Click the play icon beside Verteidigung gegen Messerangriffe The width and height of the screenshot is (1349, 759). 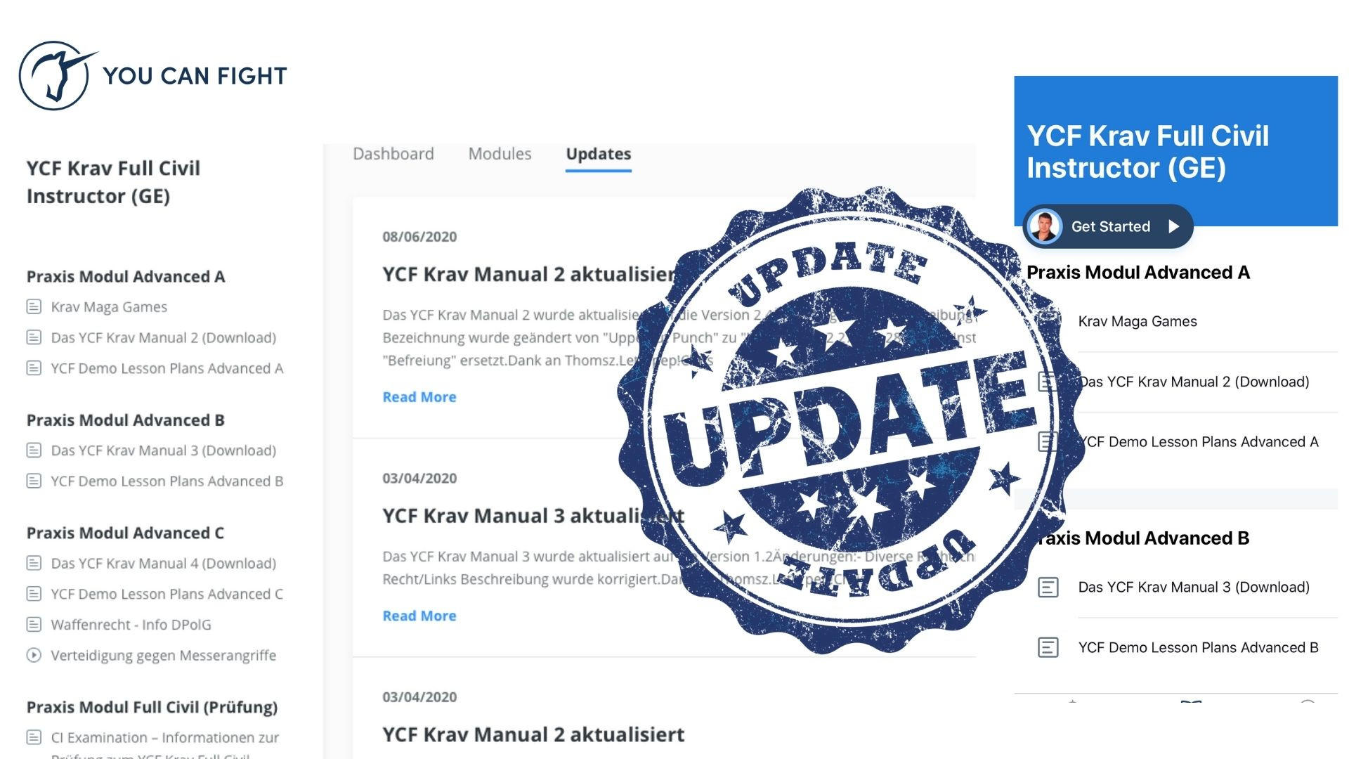pos(34,656)
